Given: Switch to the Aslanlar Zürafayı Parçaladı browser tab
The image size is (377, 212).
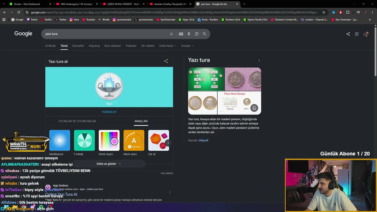Looking at the screenshot, I should [x=171, y=4].
